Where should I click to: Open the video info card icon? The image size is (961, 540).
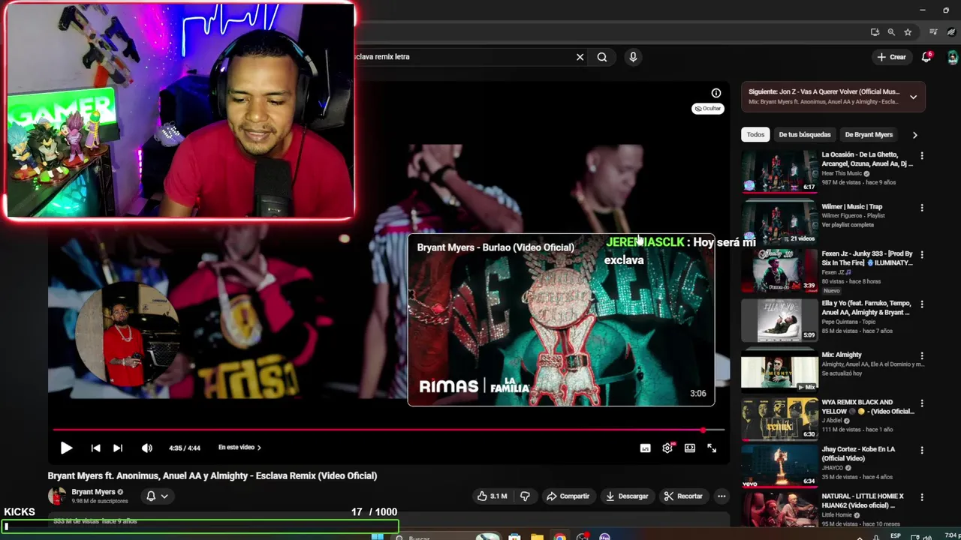coord(716,93)
